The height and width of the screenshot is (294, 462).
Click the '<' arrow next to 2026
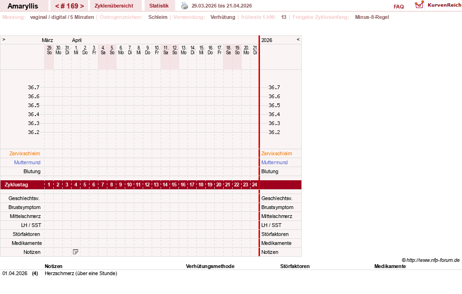[x=298, y=39]
